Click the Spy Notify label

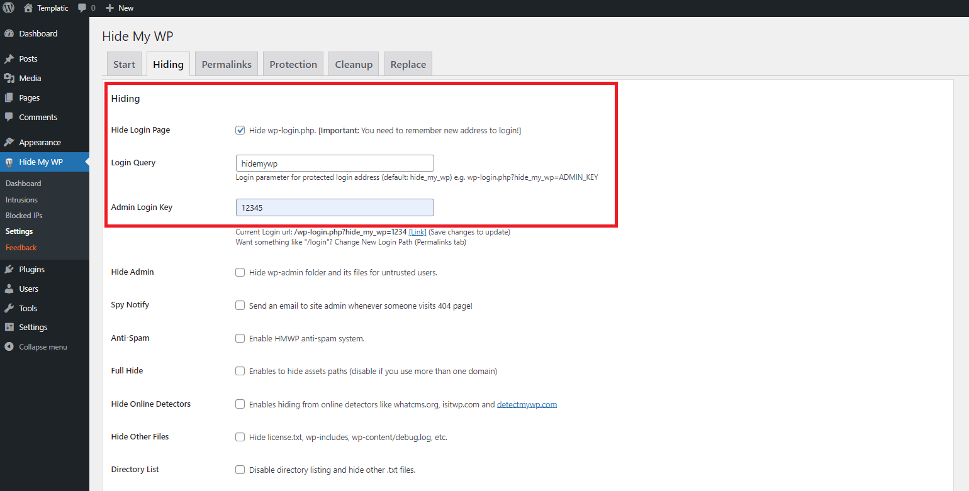coord(130,305)
